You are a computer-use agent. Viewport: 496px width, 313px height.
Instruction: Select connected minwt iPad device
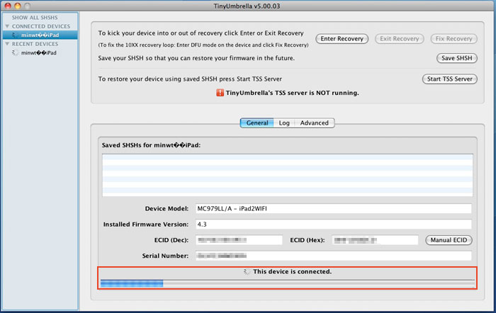click(40, 35)
